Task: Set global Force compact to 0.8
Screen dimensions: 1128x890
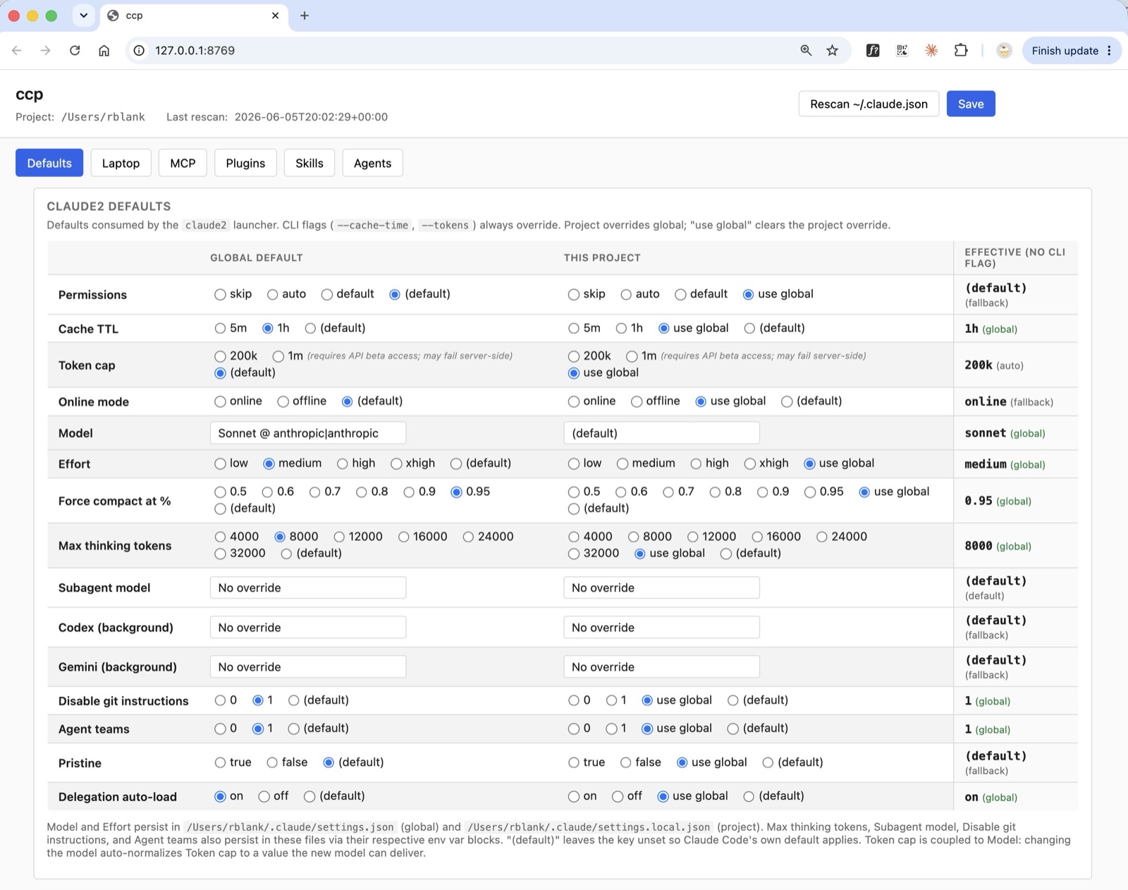Action: pos(361,492)
